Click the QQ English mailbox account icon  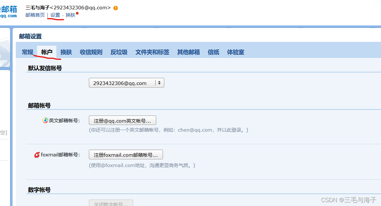click(45, 120)
